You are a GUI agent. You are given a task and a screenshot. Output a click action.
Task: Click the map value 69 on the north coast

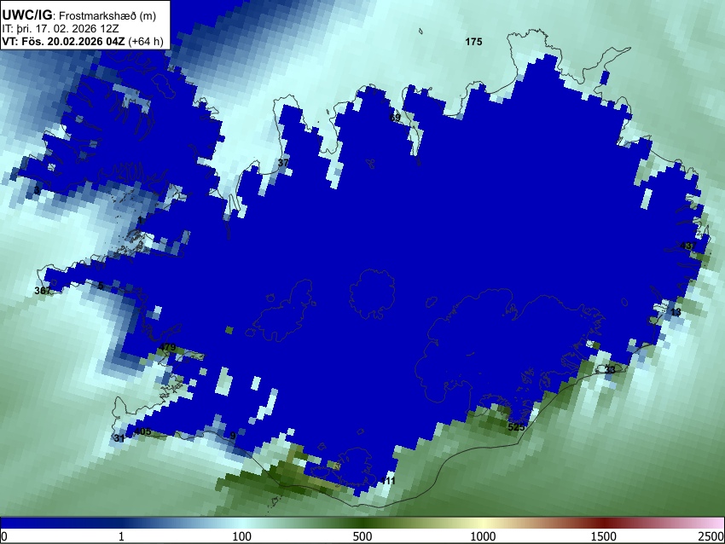pos(395,118)
